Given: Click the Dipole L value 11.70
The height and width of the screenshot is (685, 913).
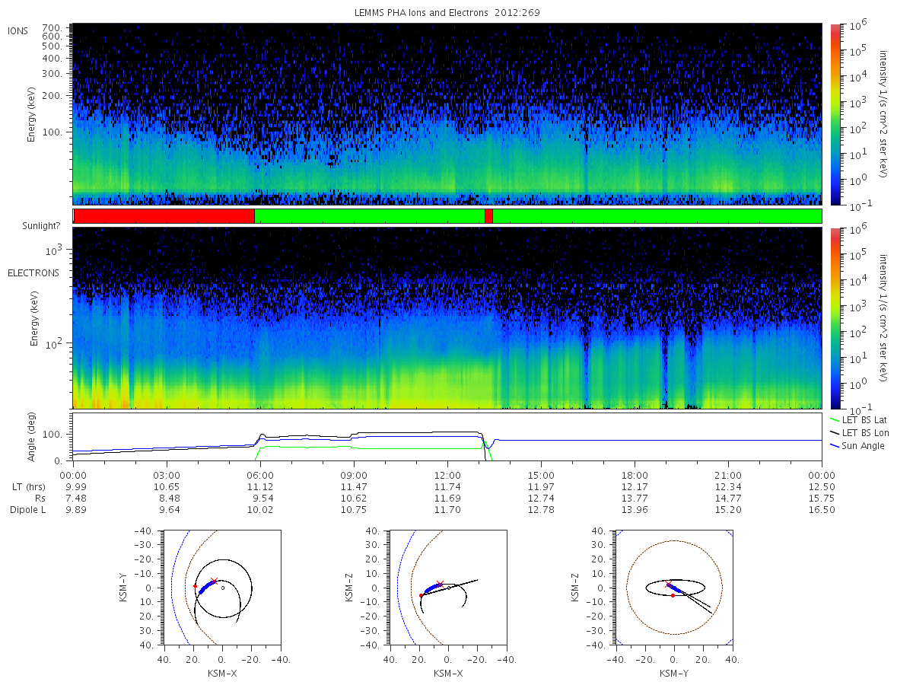Looking at the screenshot, I should coord(447,509).
